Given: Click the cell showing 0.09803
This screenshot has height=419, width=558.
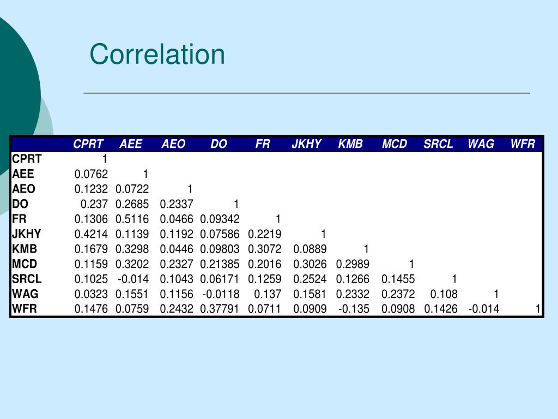Looking at the screenshot, I should pyautogui.click(x=220, y=249).
